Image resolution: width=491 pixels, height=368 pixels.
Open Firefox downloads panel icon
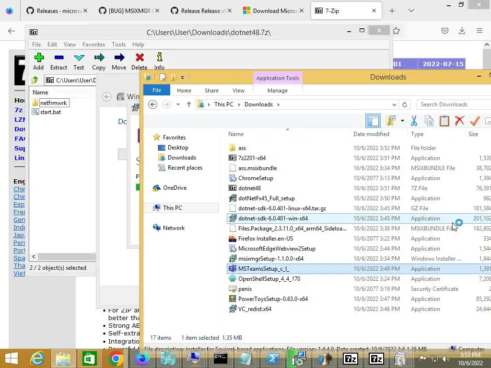pos(462,31)
